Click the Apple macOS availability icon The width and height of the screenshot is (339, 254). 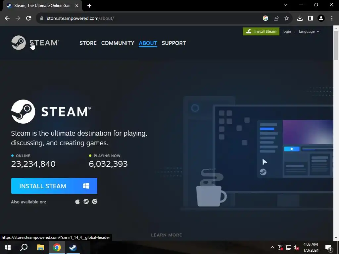pos(77,201)
